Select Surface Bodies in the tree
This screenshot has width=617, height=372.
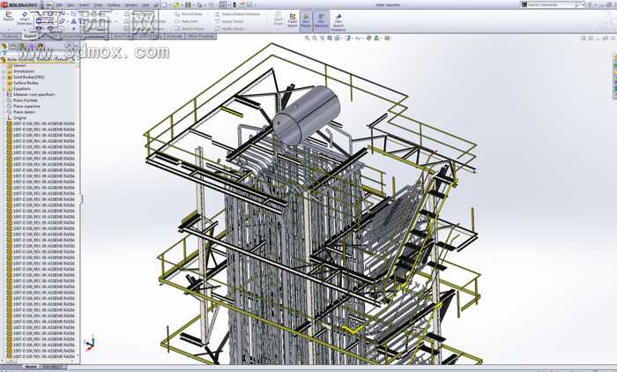pyautogui.click(x=26, y=83)
